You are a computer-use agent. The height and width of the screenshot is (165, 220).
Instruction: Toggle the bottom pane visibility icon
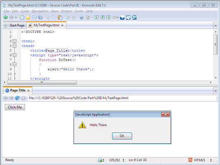pyautogui.click(x=102, y=17)
